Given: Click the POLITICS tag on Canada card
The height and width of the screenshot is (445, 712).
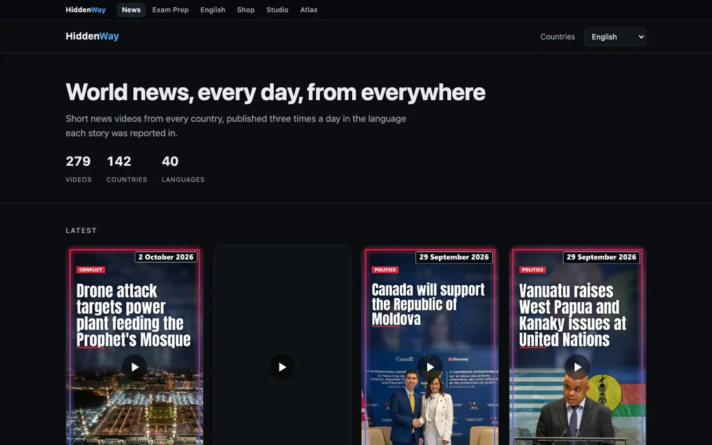Looking at the screenshot, I should pos(385,270).
